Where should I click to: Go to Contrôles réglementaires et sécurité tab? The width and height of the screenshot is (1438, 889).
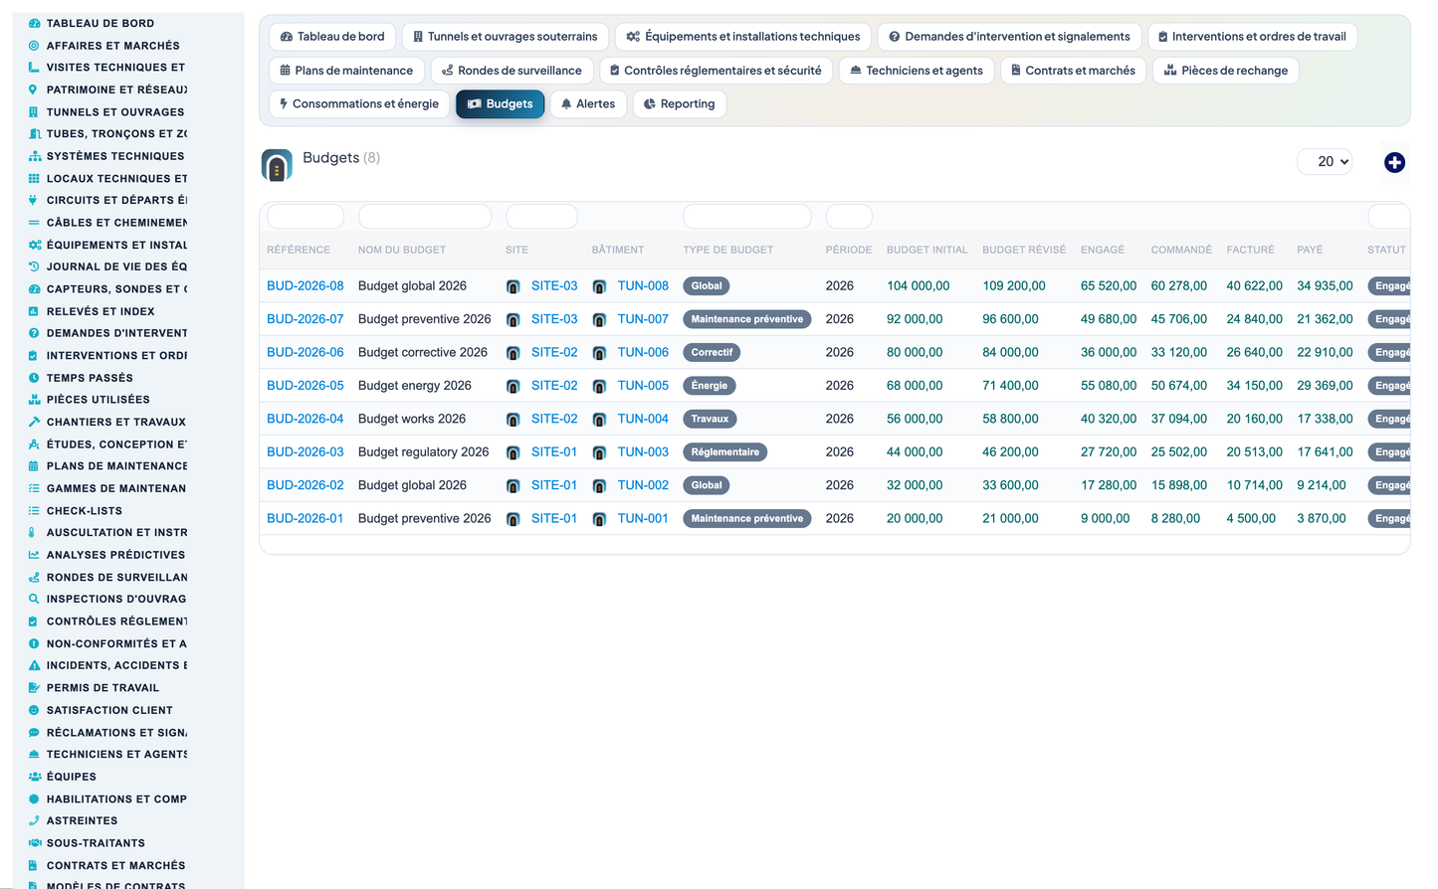pos(716,71)
